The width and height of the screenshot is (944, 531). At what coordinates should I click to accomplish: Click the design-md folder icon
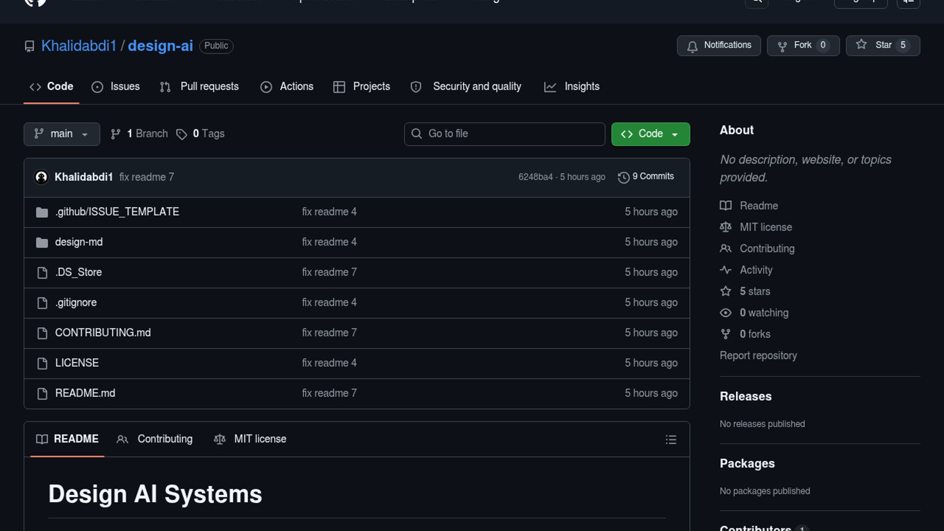42,242
